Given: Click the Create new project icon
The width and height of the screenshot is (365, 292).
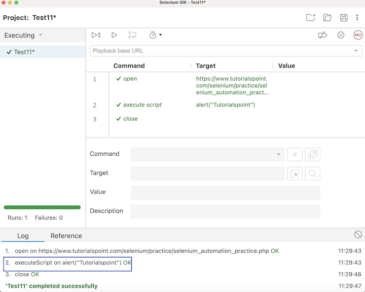Looking at the screenshot, I should click(311, 18).
